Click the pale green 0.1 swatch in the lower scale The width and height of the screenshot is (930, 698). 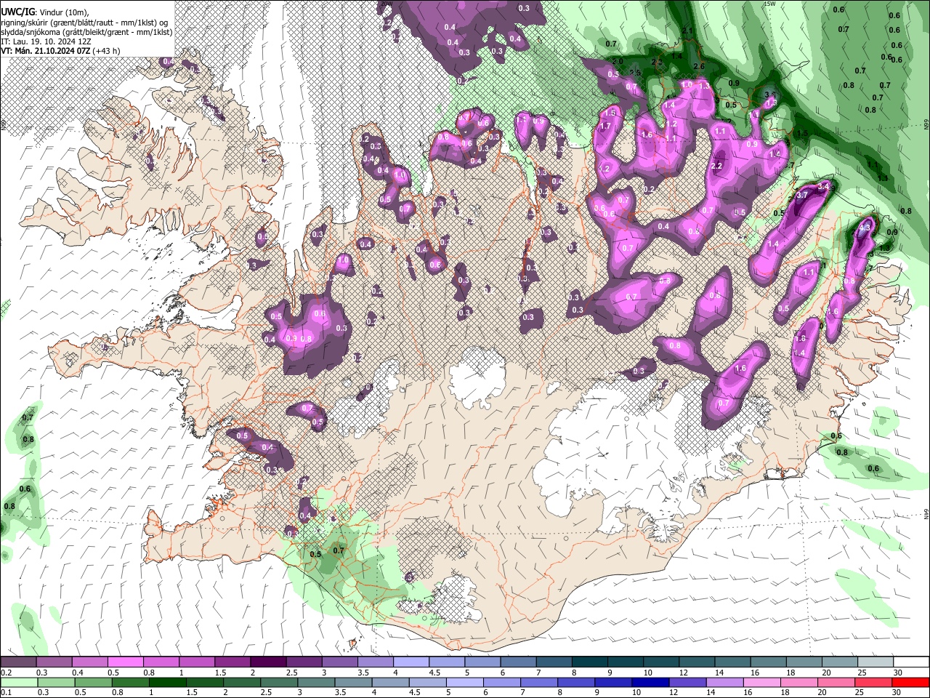pyautogui.click(x=18, y=682)
